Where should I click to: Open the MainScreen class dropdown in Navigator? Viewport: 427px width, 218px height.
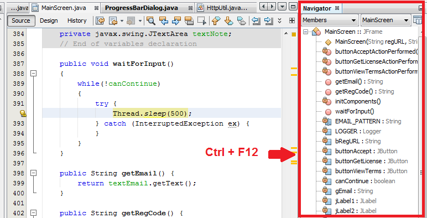coord(386,20)
